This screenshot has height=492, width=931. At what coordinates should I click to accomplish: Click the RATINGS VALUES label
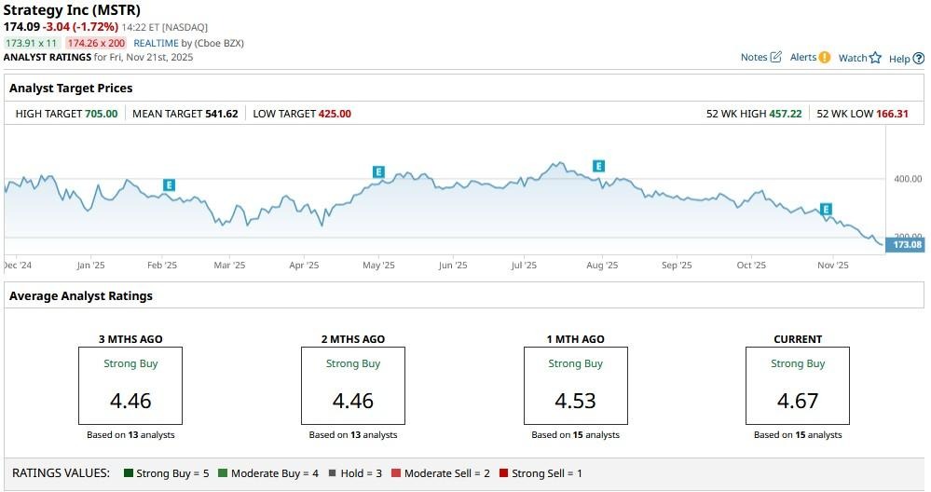[x=61, y=473]
